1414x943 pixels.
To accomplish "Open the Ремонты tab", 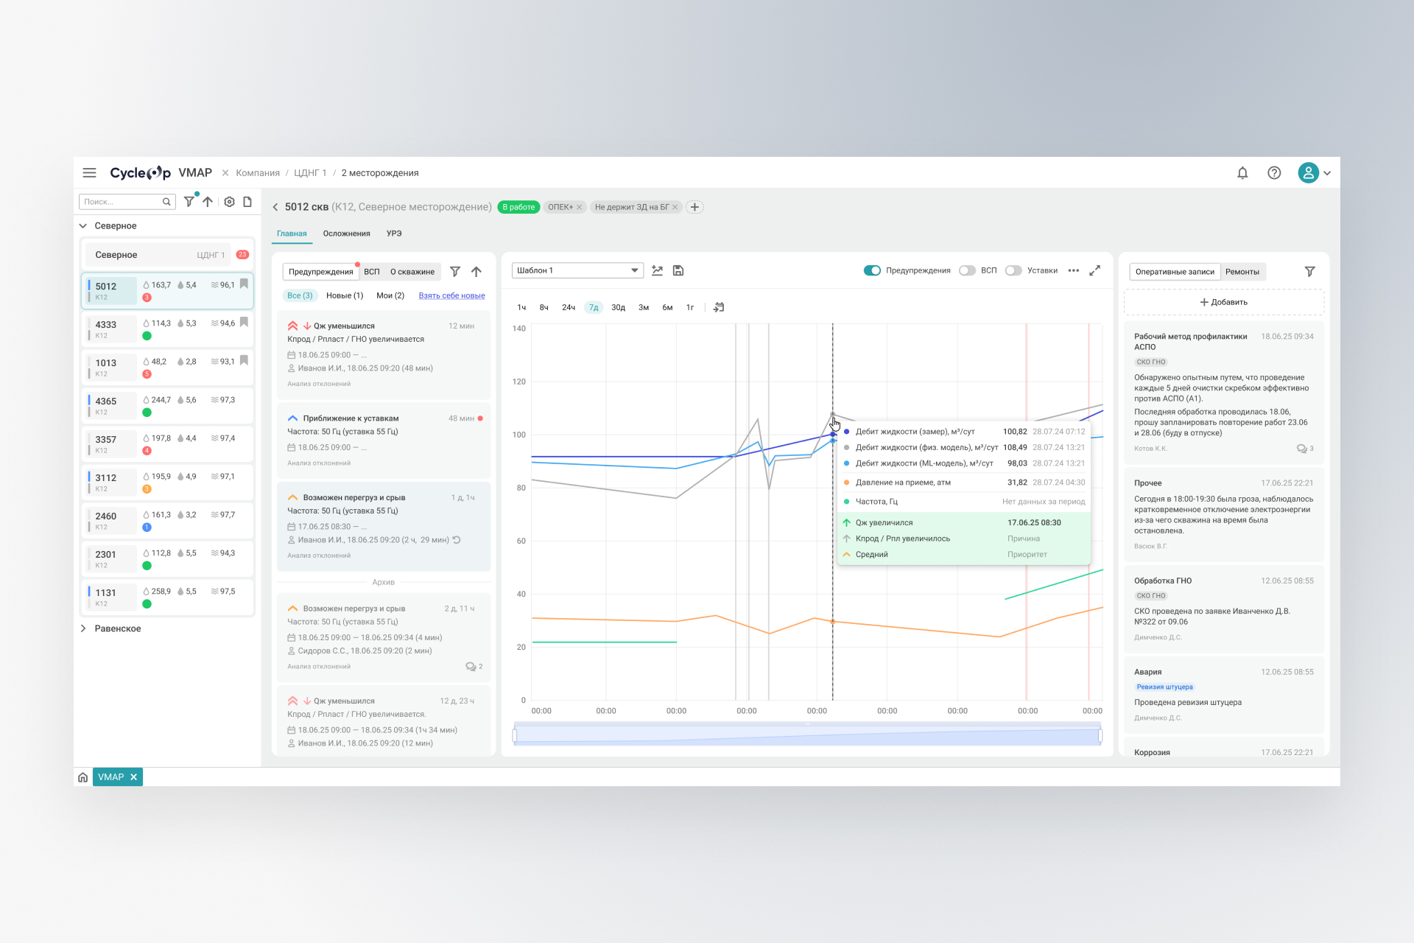I will pyautogui.click(x=1242, y=272).
